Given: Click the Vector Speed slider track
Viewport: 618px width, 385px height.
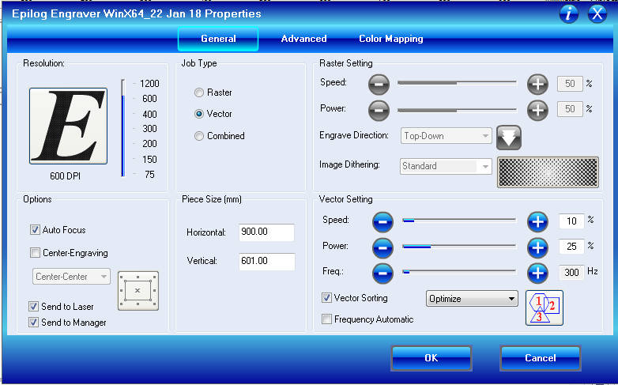Looking at the screenshot, I should (x=459, y=220).
